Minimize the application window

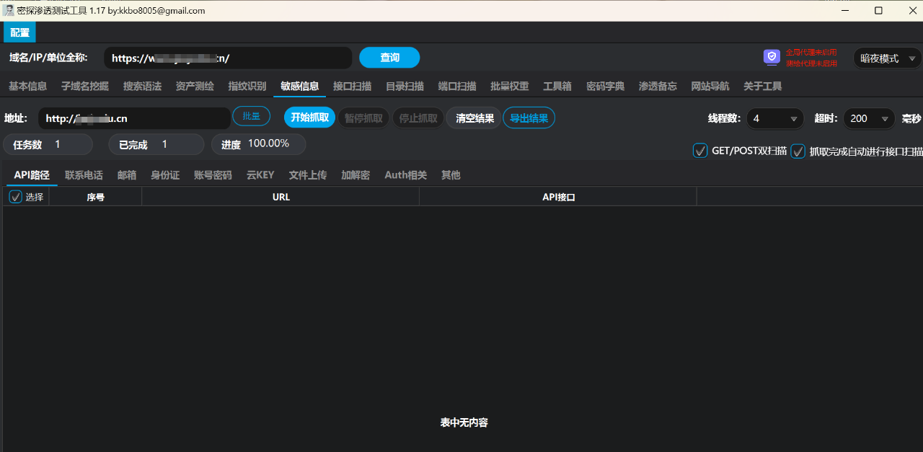pyautogui.click(x=845, y=11)
